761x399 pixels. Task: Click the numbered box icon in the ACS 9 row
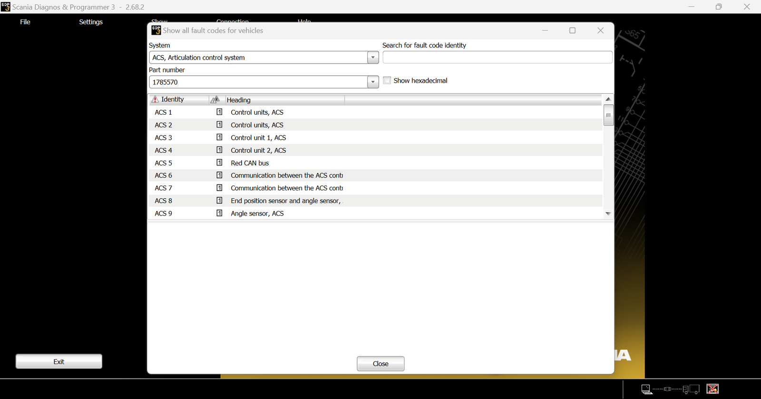219,213
